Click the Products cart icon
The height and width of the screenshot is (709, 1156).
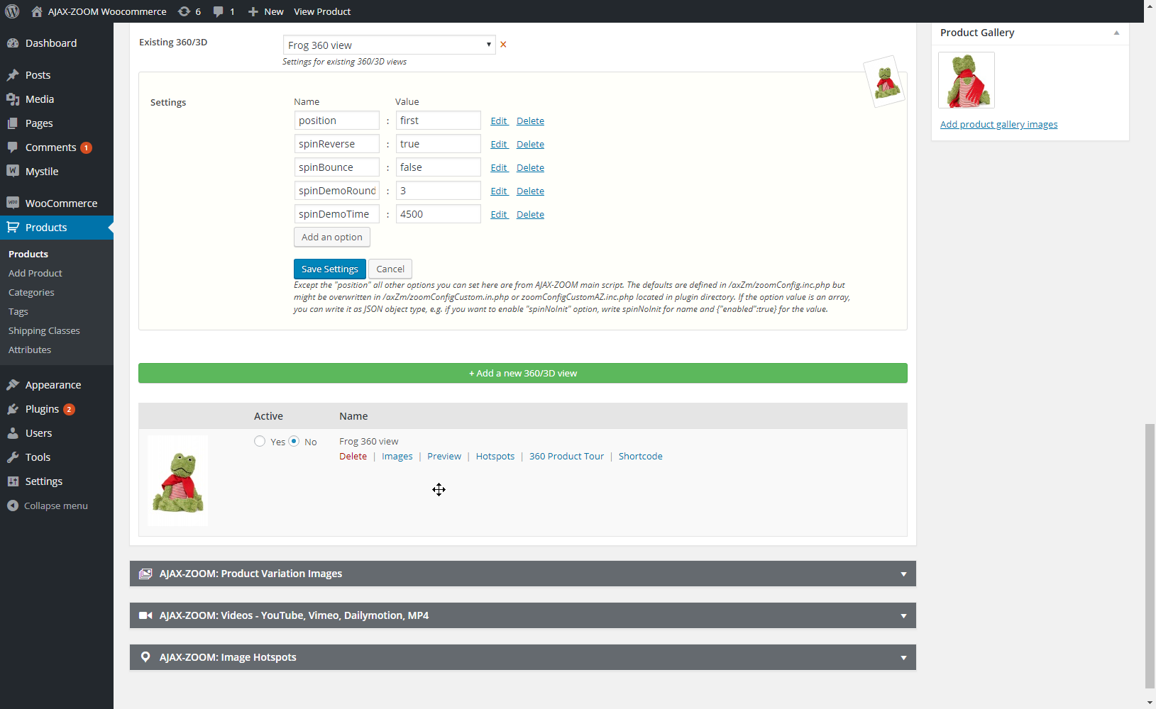[x=13, y=228]
